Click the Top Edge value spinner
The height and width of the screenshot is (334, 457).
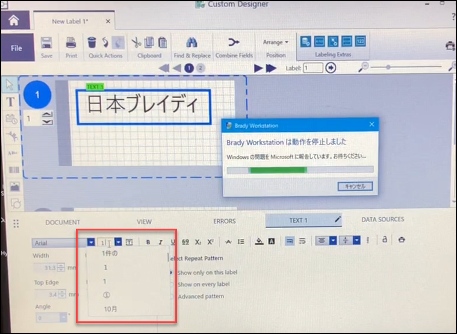coord(62,294)
